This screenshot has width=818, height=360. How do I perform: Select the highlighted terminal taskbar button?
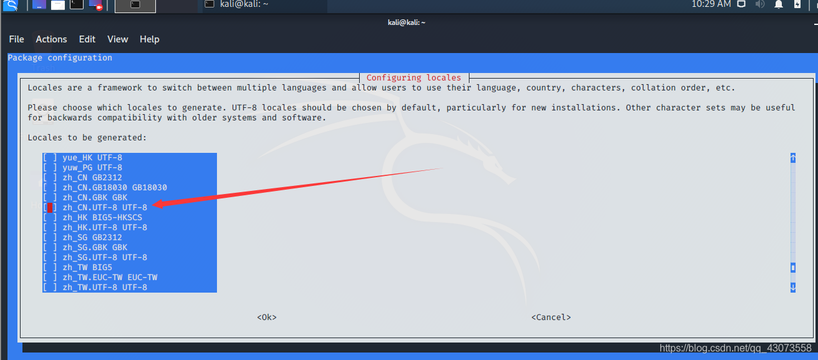[x=135, y=5]
